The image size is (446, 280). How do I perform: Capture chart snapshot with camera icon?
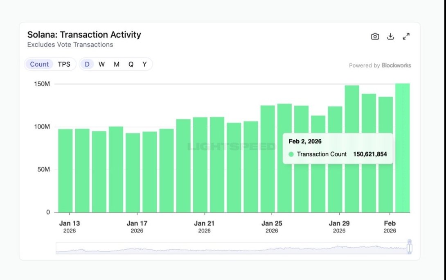coord(375,36)
